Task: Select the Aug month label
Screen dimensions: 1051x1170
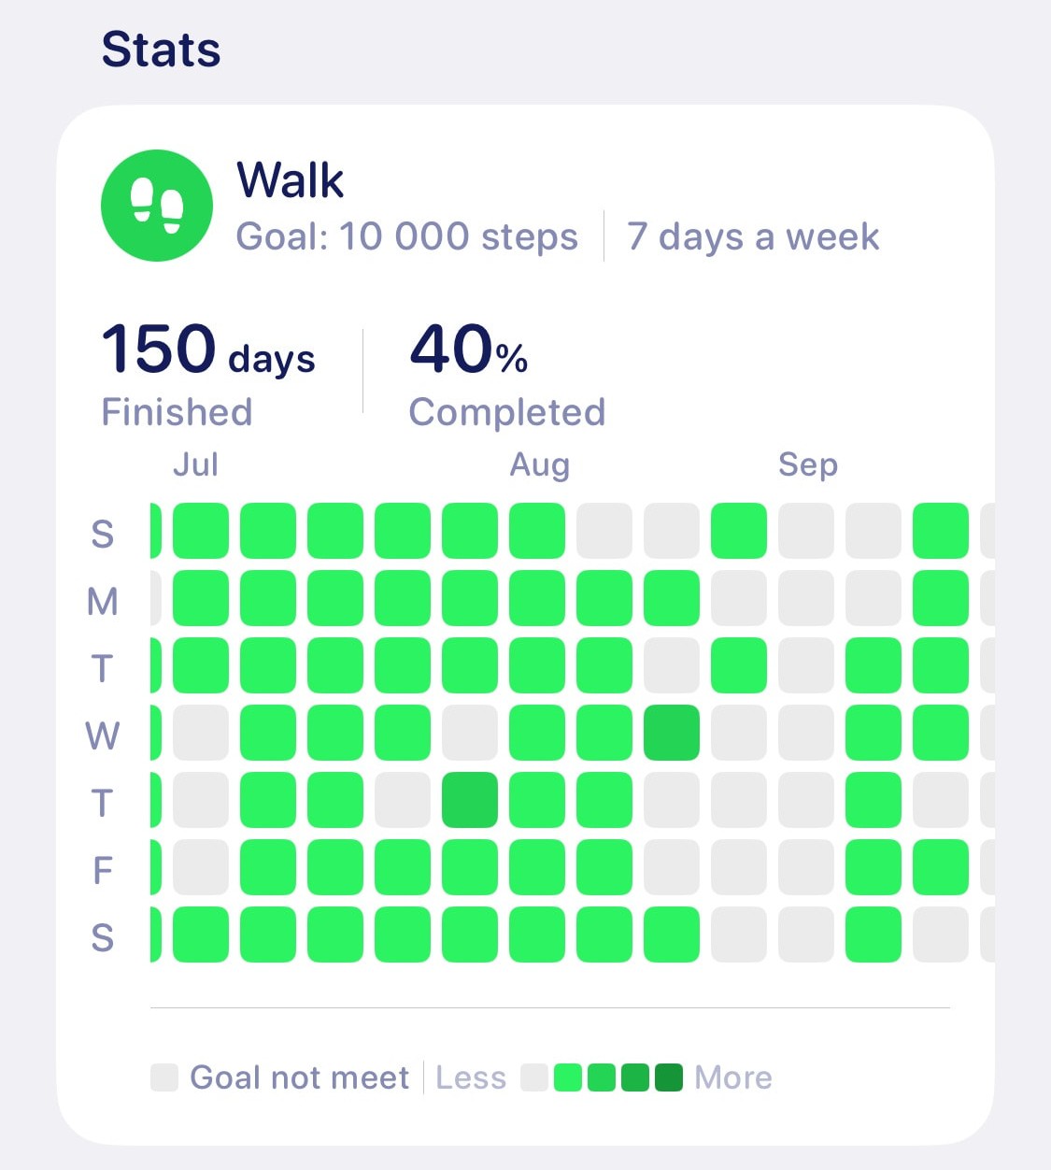Action: [x=539, y=464]
